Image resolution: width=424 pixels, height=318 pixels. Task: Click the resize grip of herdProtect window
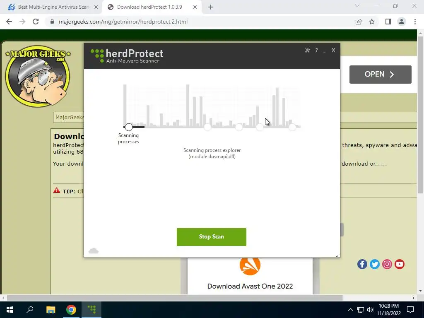tap(338, 255)
